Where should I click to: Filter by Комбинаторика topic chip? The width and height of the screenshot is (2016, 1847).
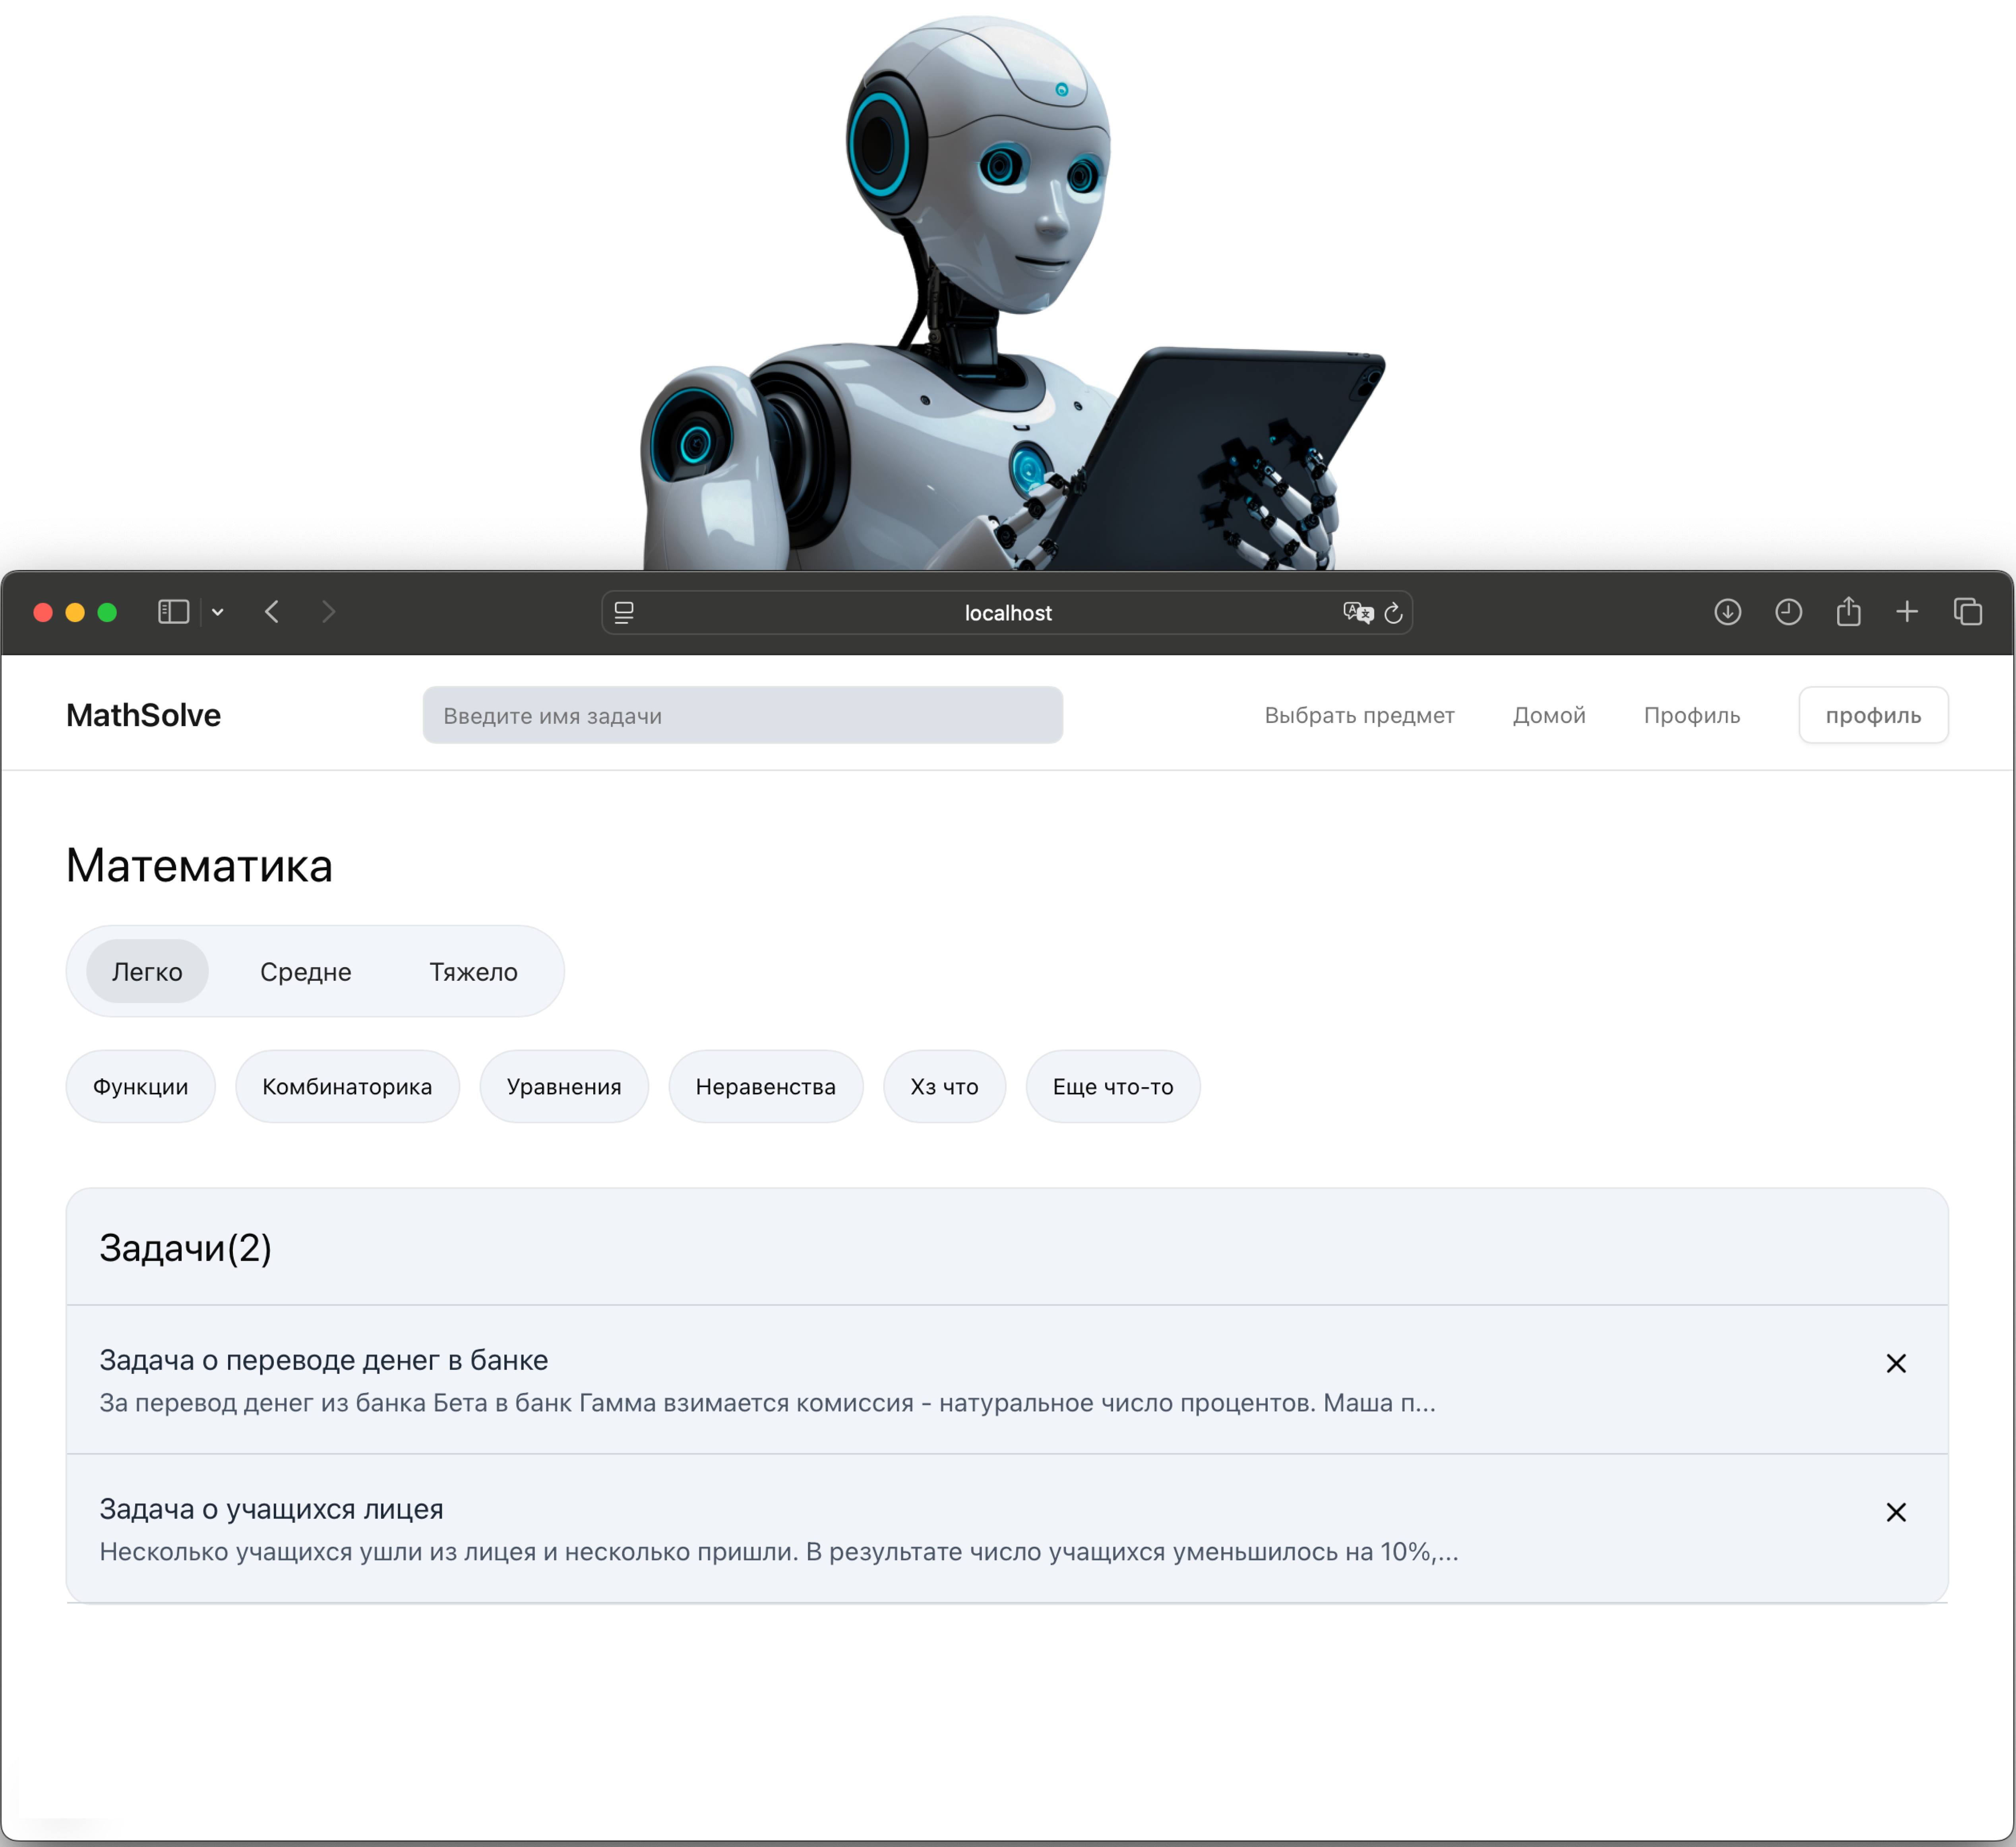(347, 1086)
